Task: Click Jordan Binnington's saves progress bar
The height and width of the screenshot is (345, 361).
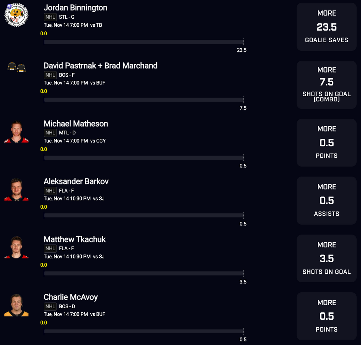Action: (x=144, y=42)
